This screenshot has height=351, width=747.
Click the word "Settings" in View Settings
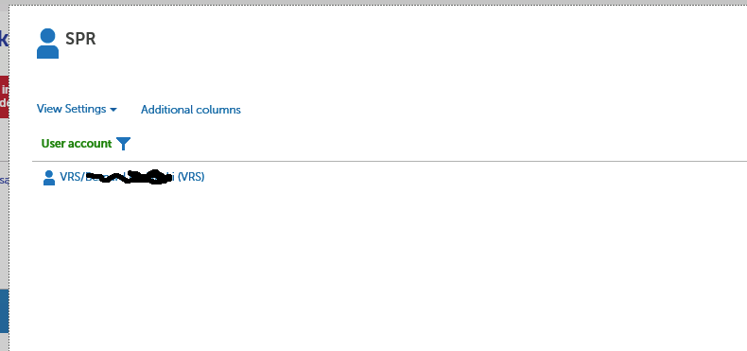pyautogui.click(x=85, y=109)
